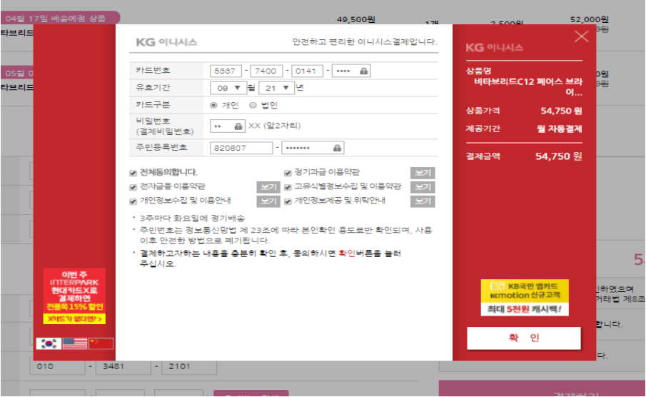
Task: Click 보기 next to 정기과금 이용약관
Action: [x=423, y=173]
